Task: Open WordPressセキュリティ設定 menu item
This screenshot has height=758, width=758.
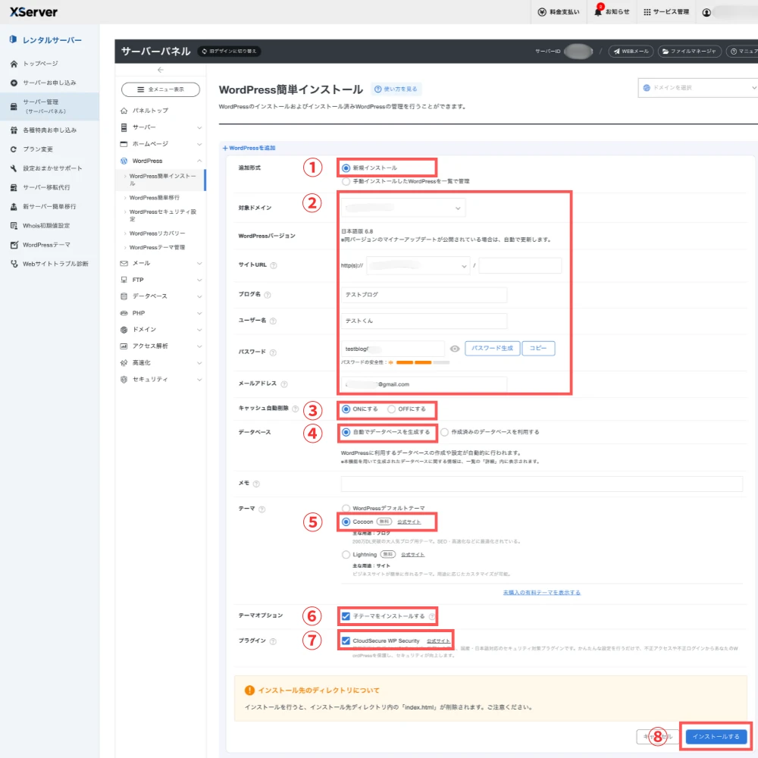Action: click(x=162, y=215)
